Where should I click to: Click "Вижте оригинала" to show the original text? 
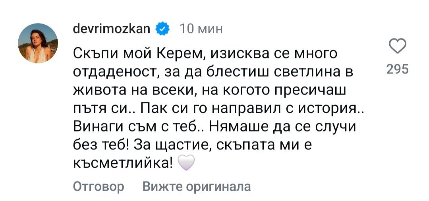[x=197, y=186]
